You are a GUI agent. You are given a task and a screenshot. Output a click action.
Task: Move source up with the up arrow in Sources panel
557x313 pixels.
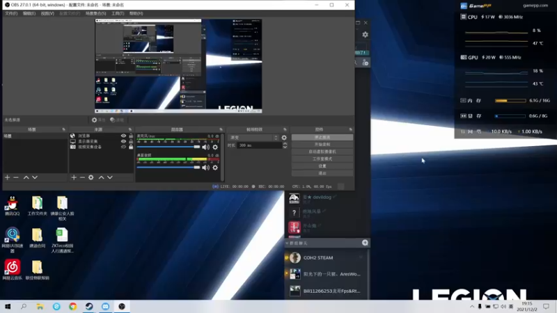click(x=101, y=177)
